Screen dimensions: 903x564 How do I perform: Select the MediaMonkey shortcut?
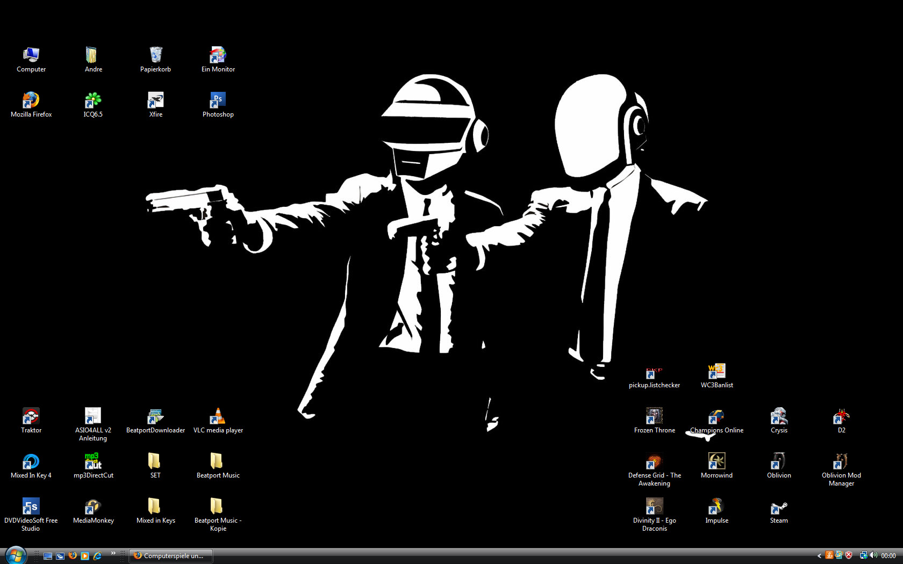(93, 511)
